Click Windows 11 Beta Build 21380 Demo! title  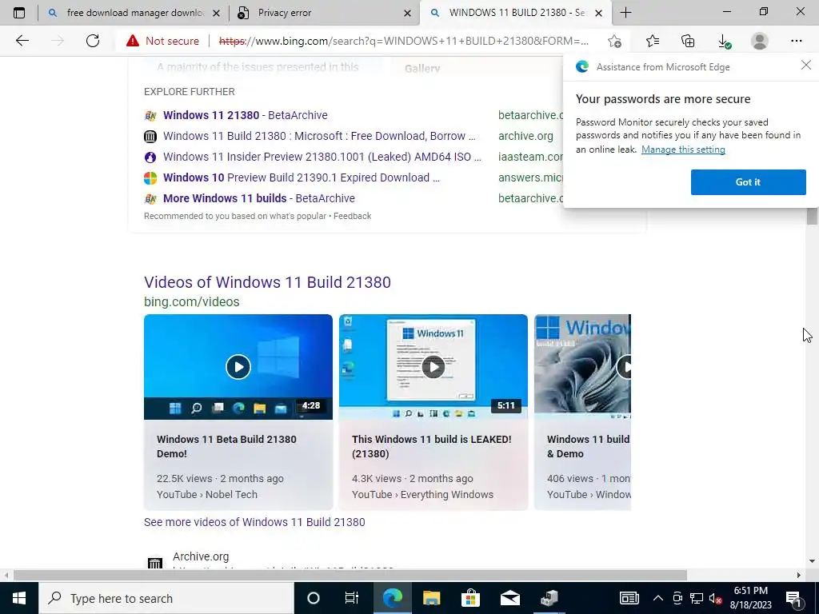click(226, 446)
